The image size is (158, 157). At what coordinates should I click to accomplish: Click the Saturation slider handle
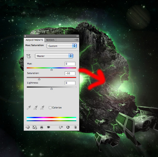pos(39,79)
